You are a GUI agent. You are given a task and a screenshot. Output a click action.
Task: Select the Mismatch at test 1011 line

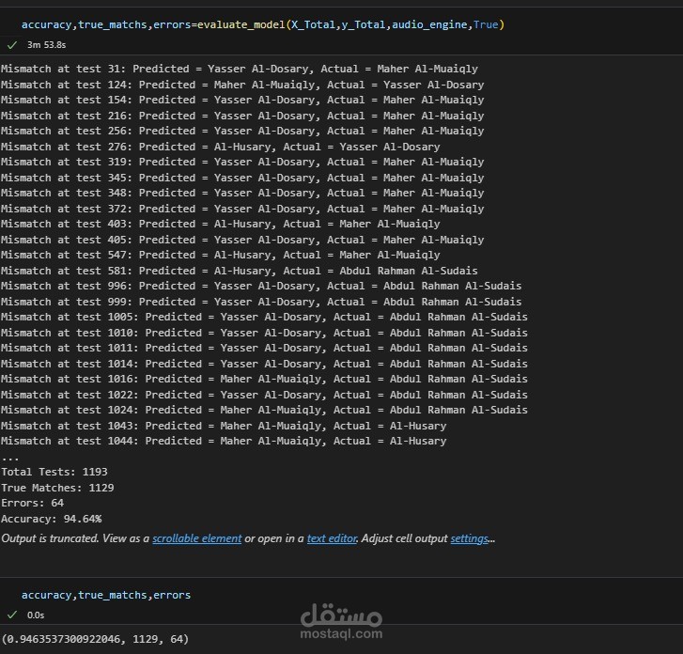click(x=264, y=348)
